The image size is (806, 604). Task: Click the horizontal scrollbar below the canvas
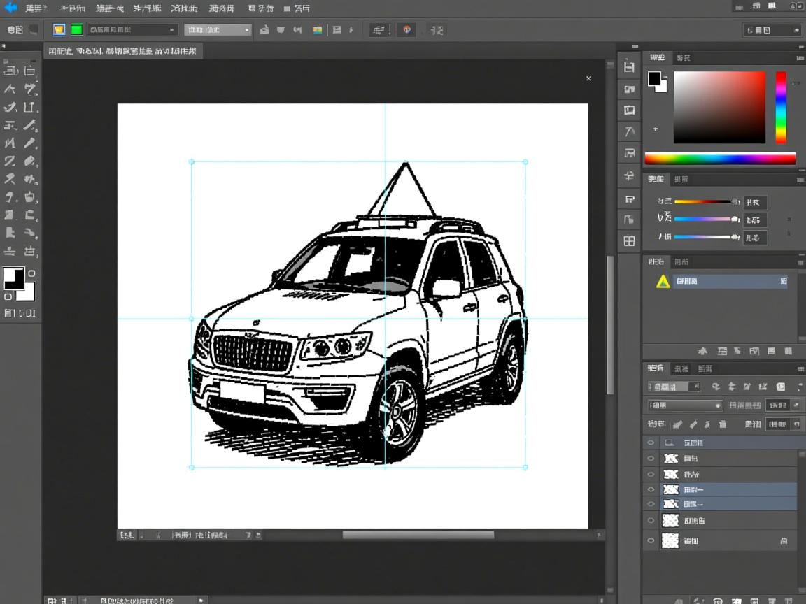click(x=418, y=535)
